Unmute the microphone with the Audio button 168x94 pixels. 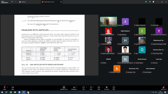pos(4,88)
